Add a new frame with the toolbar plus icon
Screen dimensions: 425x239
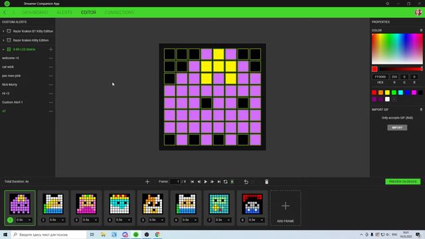147,181
